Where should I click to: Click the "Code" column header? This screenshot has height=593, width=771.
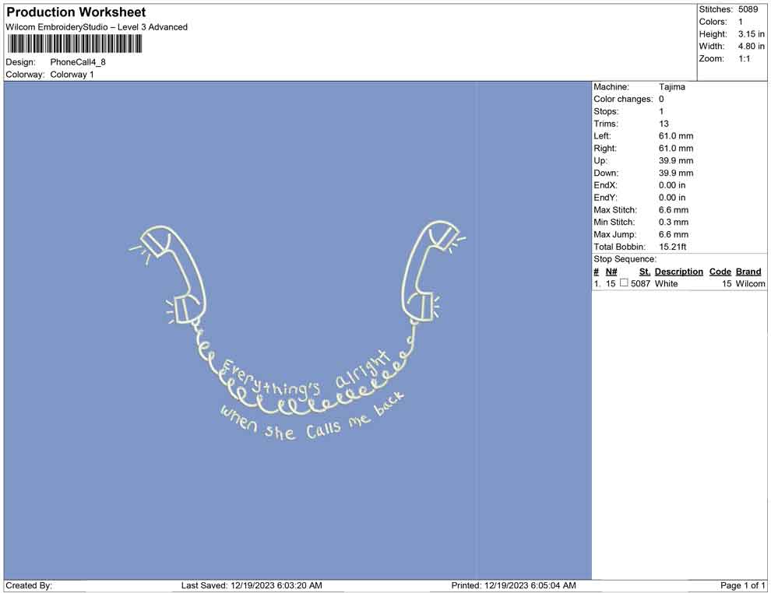tap(720, 272)
